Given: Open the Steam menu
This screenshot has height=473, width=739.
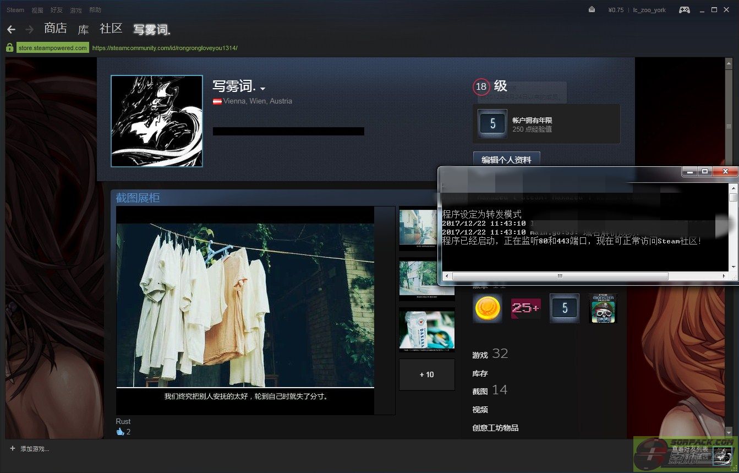Looking at the screenshot, I should point(15,10).
